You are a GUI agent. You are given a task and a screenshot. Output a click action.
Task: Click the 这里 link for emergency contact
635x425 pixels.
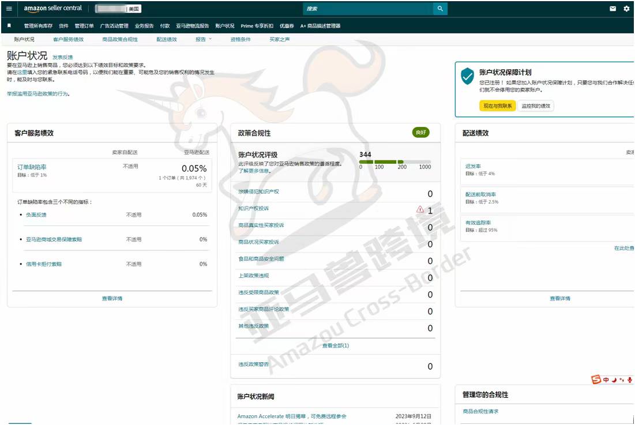pyautogui.click(x=22, y=73)
